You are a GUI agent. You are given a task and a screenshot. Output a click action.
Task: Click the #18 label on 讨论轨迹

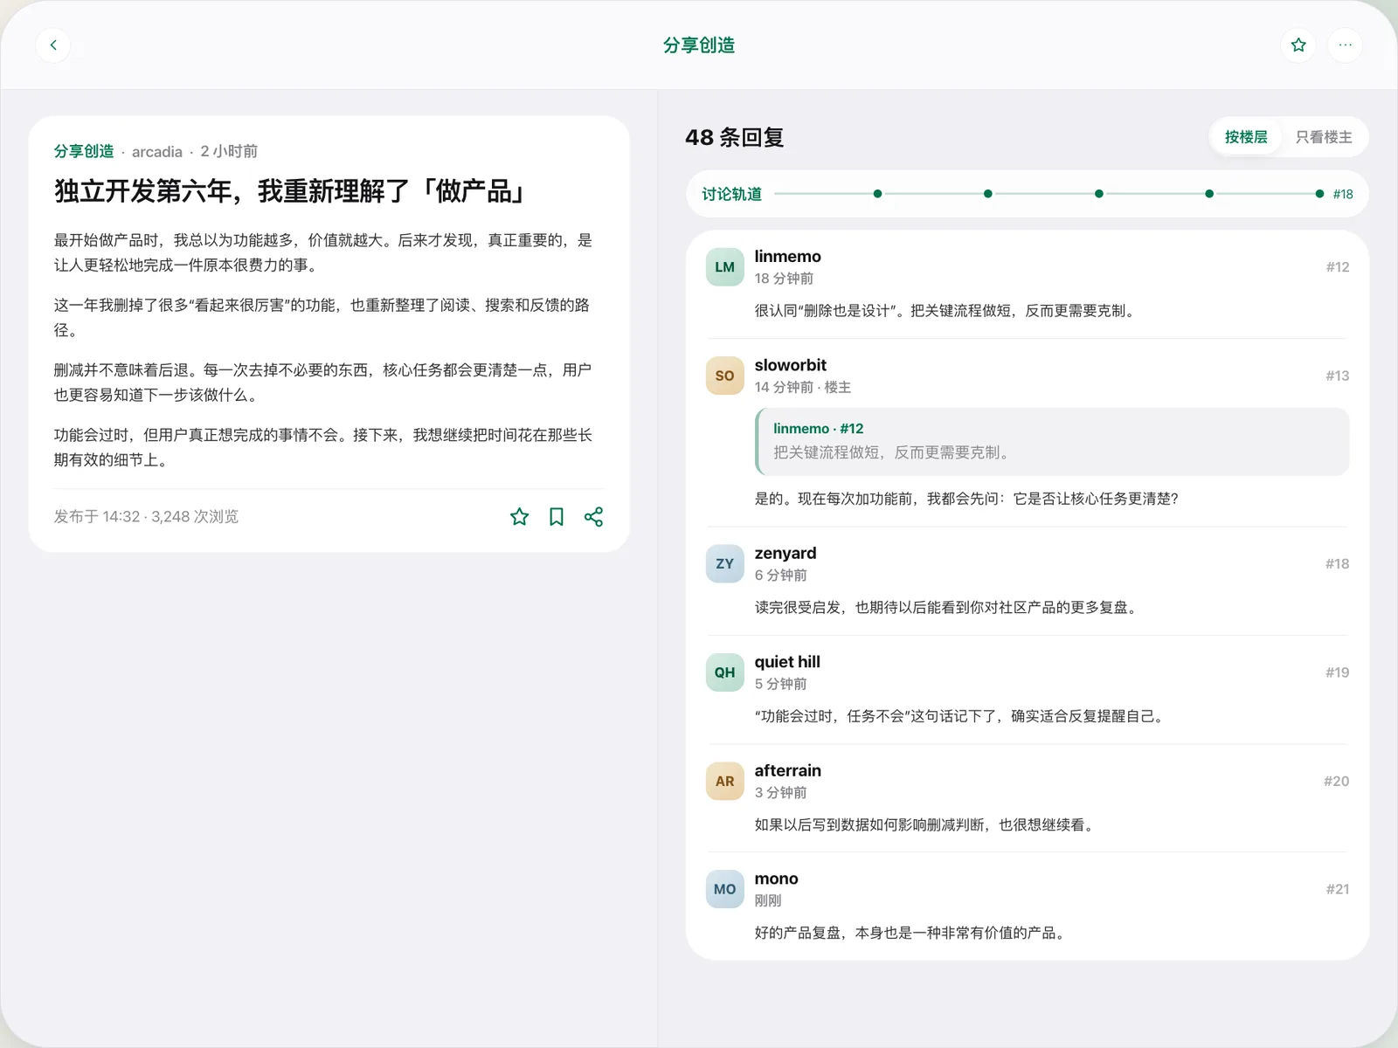tap(1343, 194)
